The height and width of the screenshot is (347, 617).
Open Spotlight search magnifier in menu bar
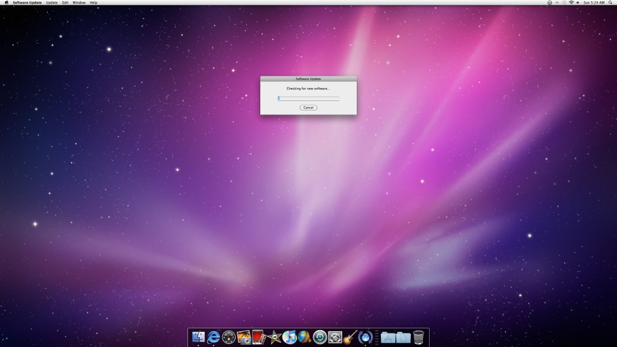click(x=610, y=2)
